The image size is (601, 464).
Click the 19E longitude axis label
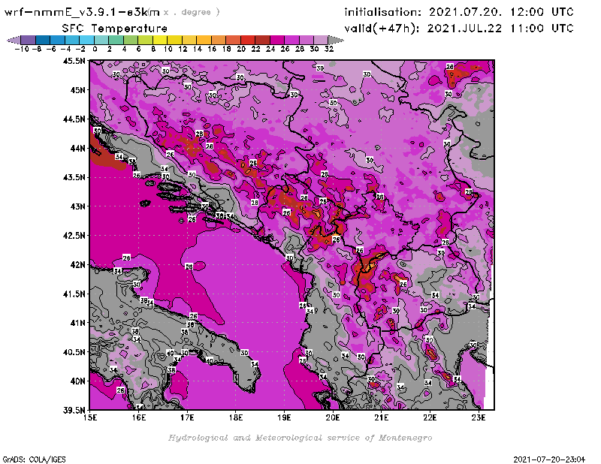[284, 417]
